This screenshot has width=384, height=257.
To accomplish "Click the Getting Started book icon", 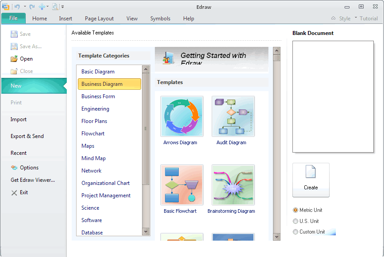I will tap(169, 58).
